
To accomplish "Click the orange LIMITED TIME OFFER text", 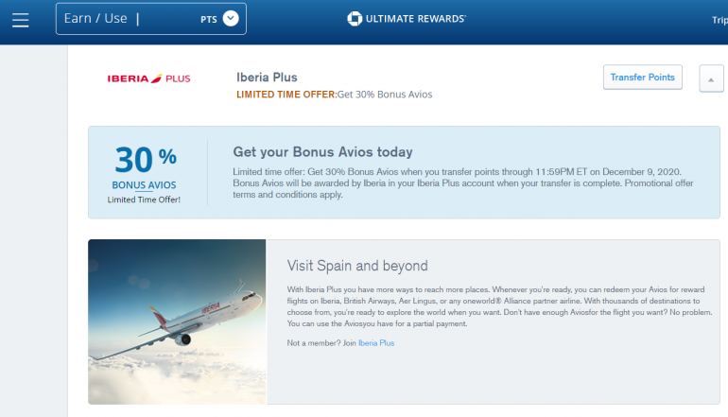I will 286,95.
